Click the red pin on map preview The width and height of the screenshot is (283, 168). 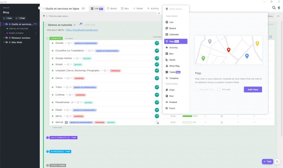[229, 50]
